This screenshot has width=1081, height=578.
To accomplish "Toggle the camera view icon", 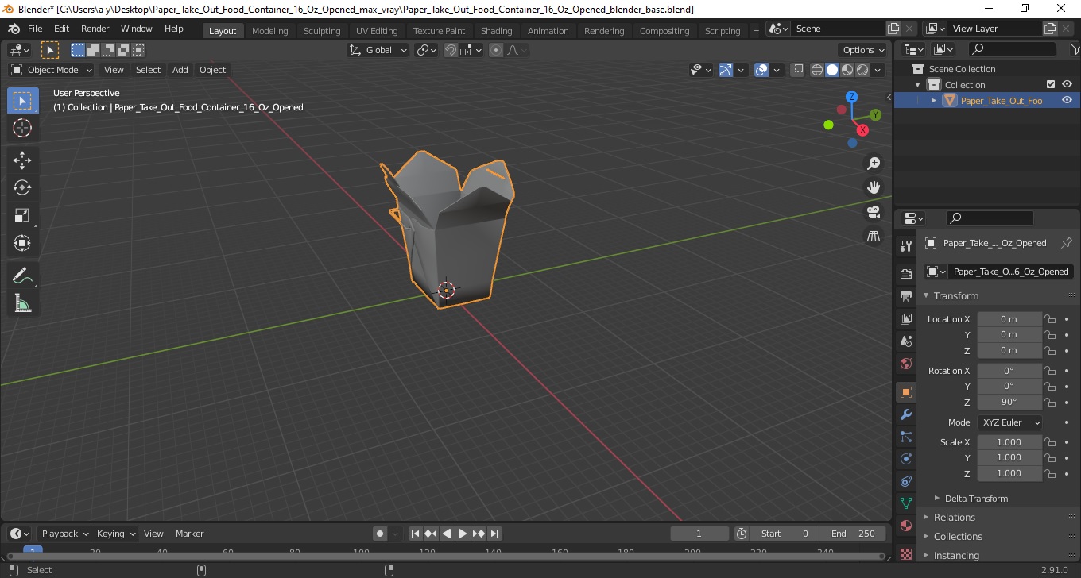I will (874, 212).
